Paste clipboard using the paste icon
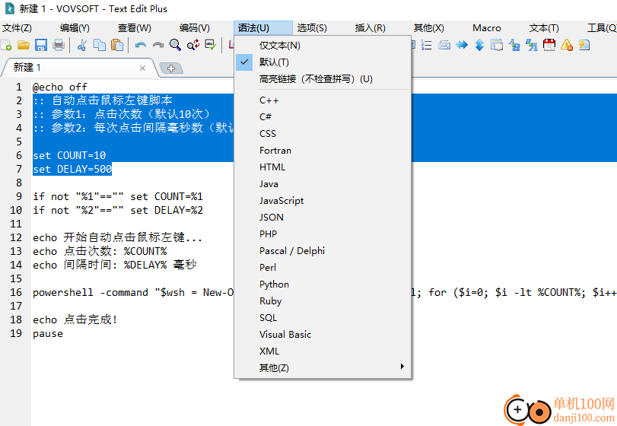This screenshot has height=426, width=617. click(x=117, y=45)
